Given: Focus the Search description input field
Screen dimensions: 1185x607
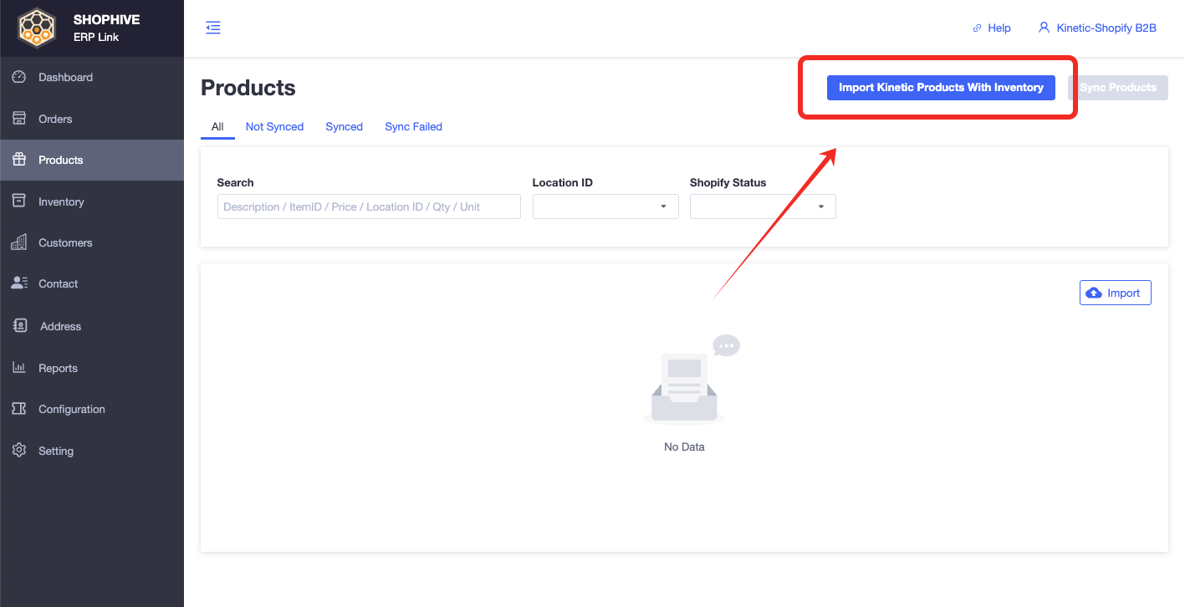Looking at the screenshot, I should [x=369, y=207].
